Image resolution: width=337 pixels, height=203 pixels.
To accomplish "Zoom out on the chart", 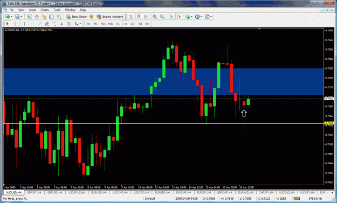I will (162, 17).
